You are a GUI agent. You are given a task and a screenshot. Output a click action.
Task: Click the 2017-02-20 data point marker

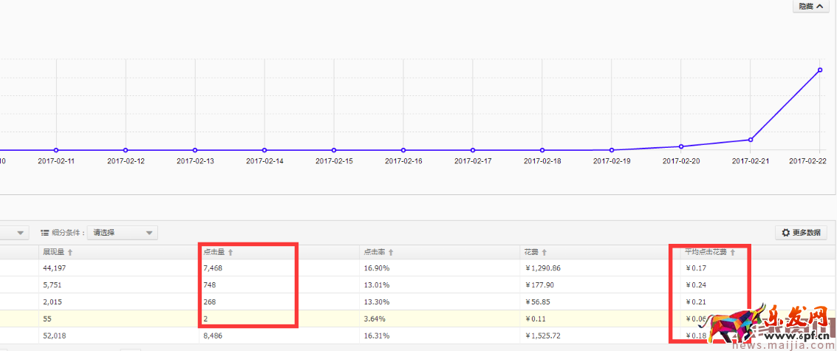pos(681,146)
